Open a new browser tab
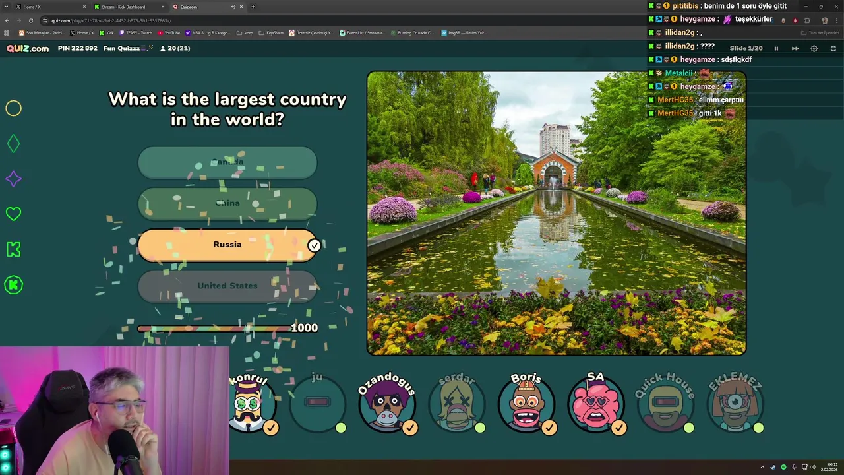 point(253,7)
